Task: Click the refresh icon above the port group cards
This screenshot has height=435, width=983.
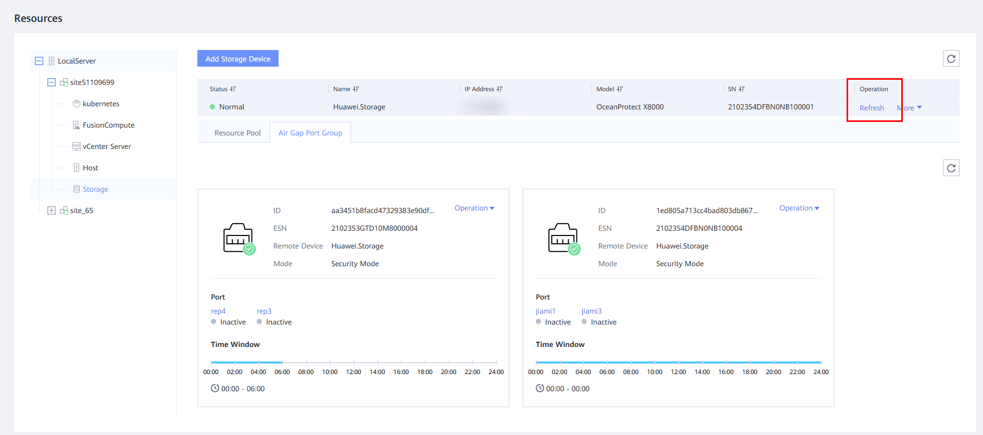Action: [x=951, y=168]
